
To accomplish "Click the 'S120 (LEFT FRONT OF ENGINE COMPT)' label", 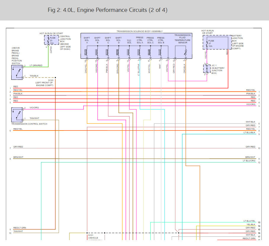I will click(44, 83).
